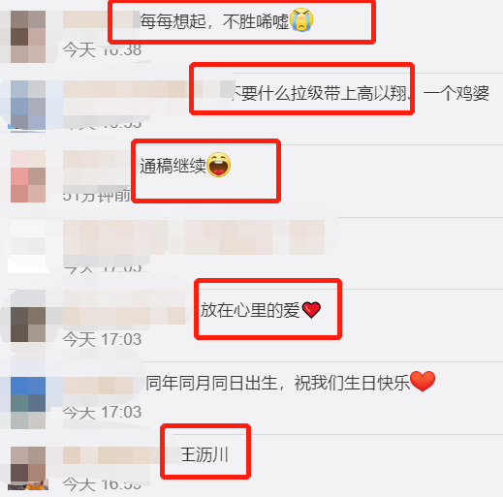The width and height of the screenshot is (503, 497).
Task: Click the laughing emoji after 通稿继续
Action: click(x=219, y=165)
